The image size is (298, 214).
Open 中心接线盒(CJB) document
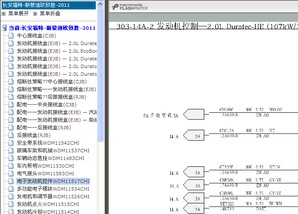click(x=37, y=36)
